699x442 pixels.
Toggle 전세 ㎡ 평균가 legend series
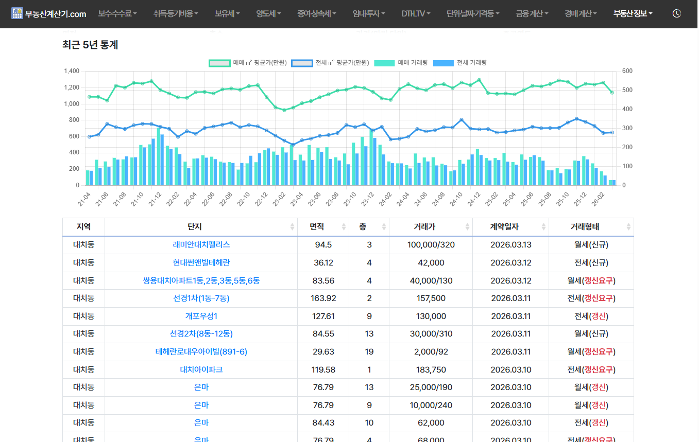click(x=330, y=63)
